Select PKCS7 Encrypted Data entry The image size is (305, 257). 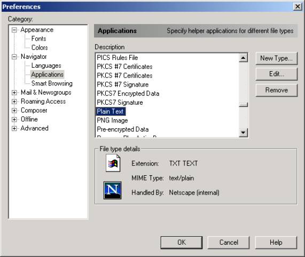pyautogui.click(x=128, y=94)
